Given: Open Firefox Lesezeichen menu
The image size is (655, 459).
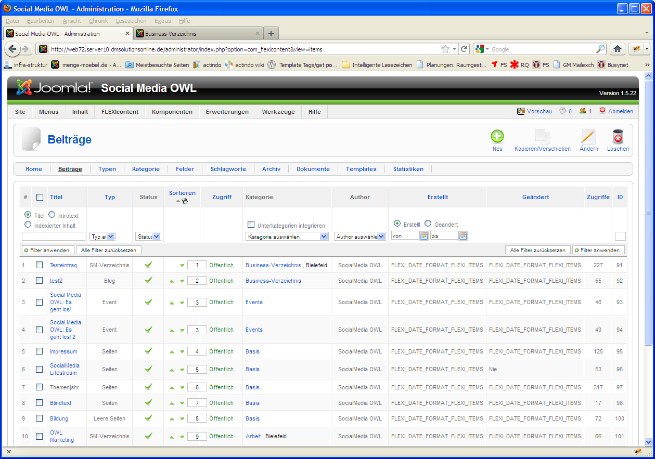Looking at the screenshot, I should [131, 21].
